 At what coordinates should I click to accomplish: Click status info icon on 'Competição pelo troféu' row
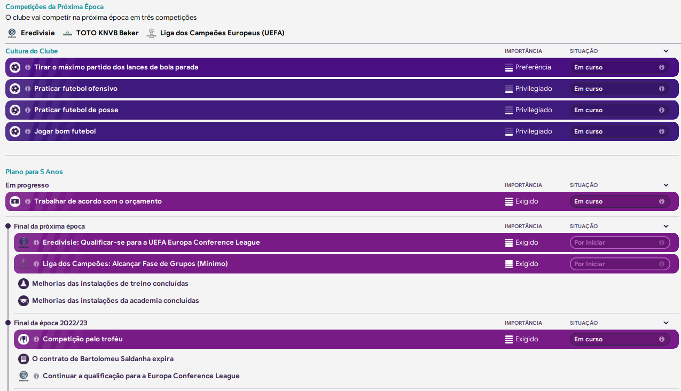pyautogui.click(x=662, y=339)
